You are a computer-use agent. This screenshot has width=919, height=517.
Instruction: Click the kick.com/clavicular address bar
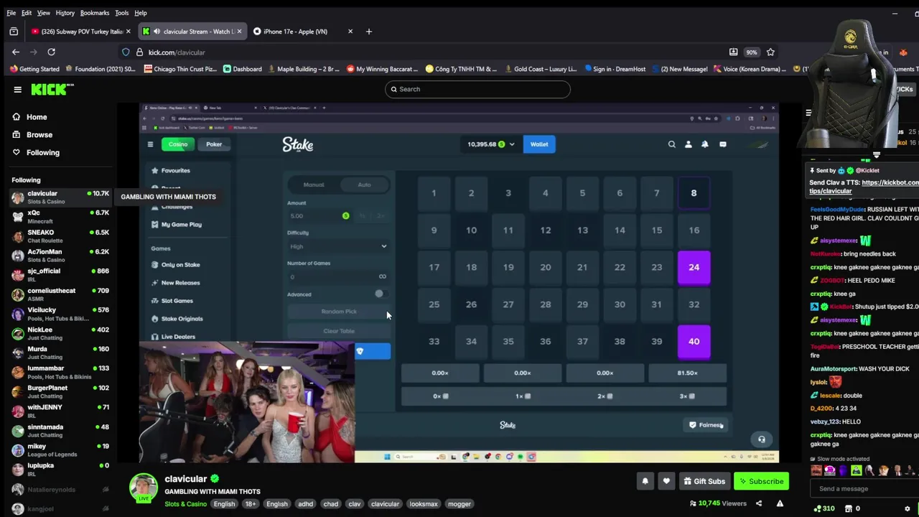[x=431, y=52]
